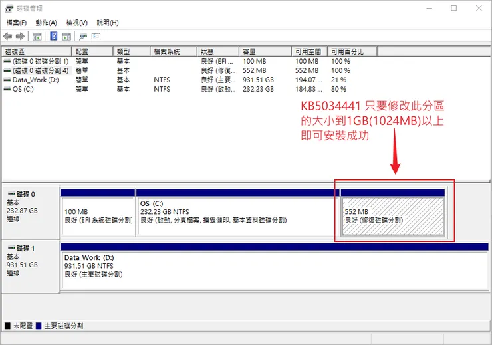Click the 磁碟 1 disk label panel
The height and width of the screenshot is (345, 492).
click(x=31, y=267)
